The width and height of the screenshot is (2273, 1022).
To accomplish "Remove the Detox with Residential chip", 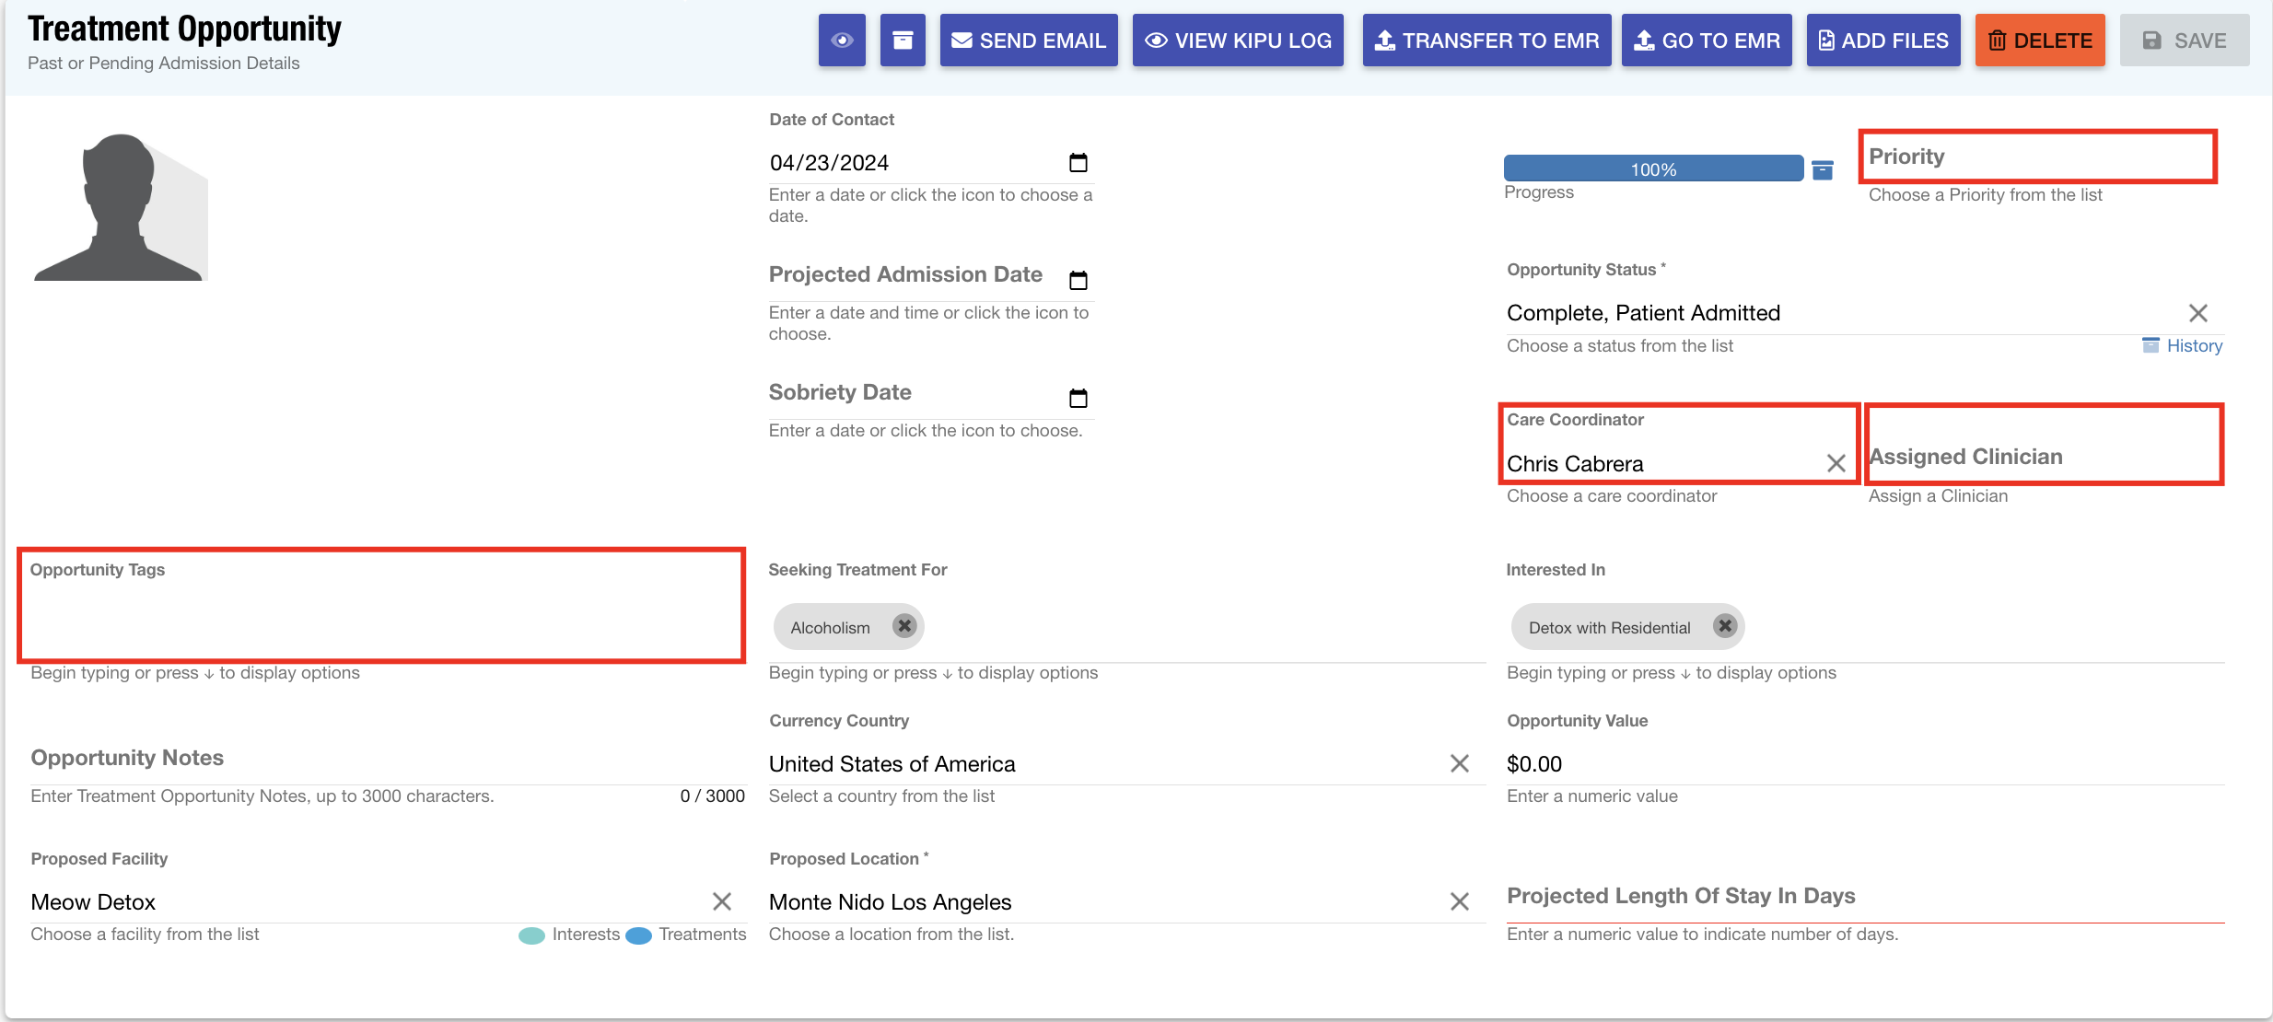I will tap(1724, 626).
